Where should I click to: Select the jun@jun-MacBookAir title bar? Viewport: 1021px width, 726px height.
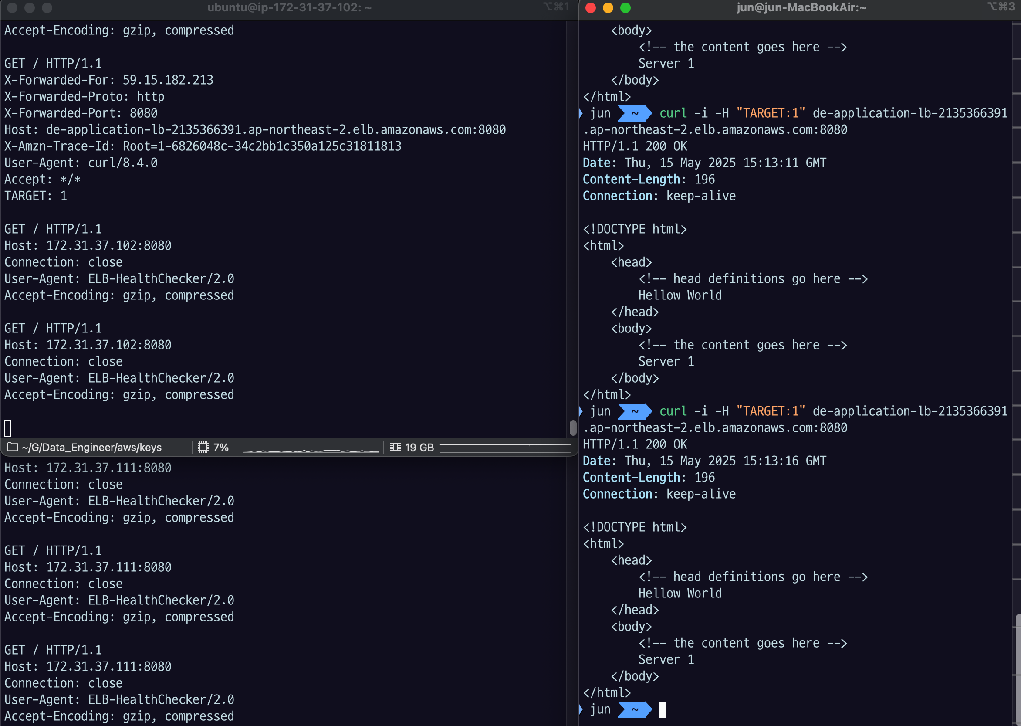pos(801,7)
